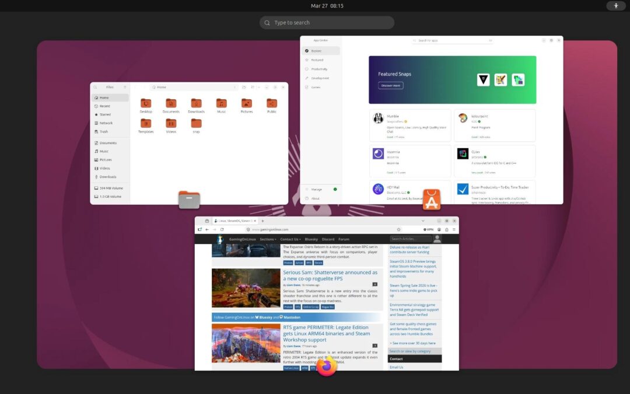The width and height of the screenshot is (630, 394).
Task: Open the Files hamburger menu in sidebar header
Action: (x=125, y=87)
